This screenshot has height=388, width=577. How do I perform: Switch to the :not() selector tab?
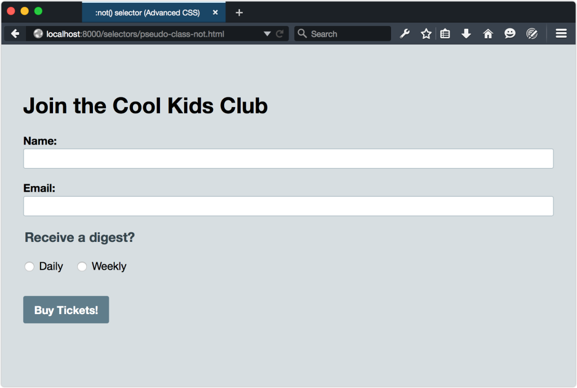click(x=148, y=12)
